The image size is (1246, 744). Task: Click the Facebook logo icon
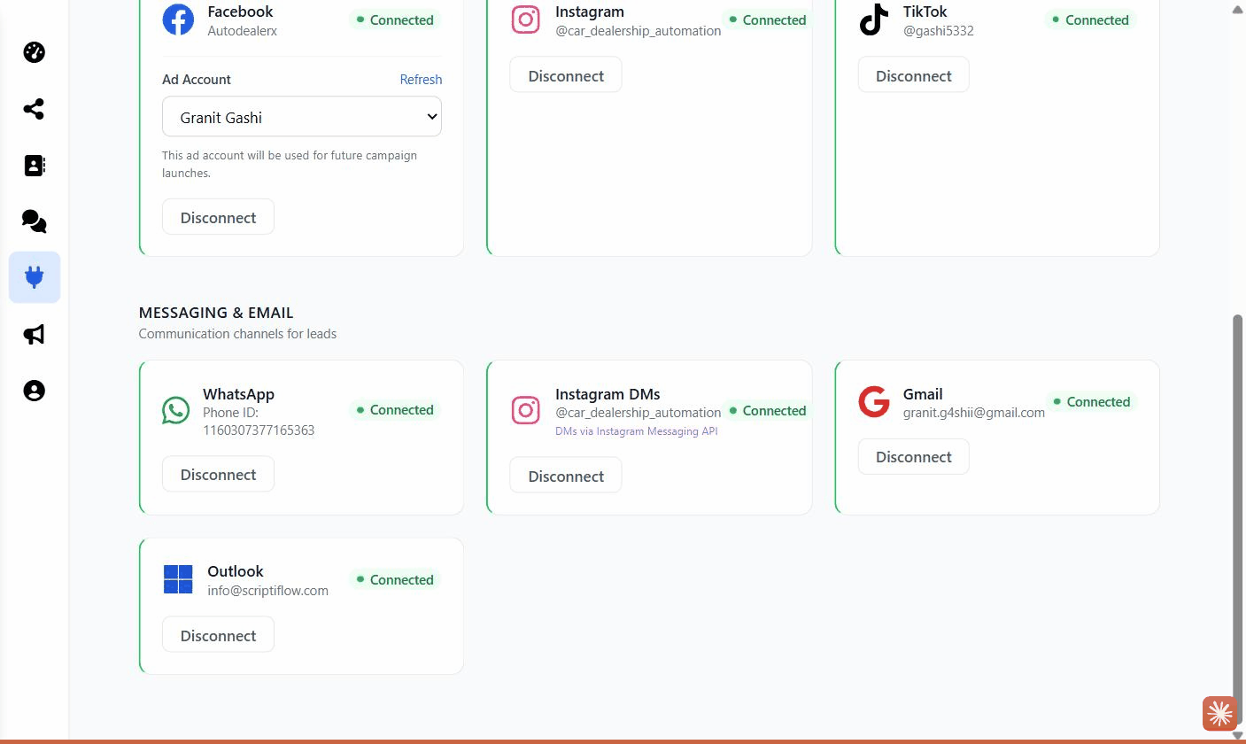[x=178, y=19]
